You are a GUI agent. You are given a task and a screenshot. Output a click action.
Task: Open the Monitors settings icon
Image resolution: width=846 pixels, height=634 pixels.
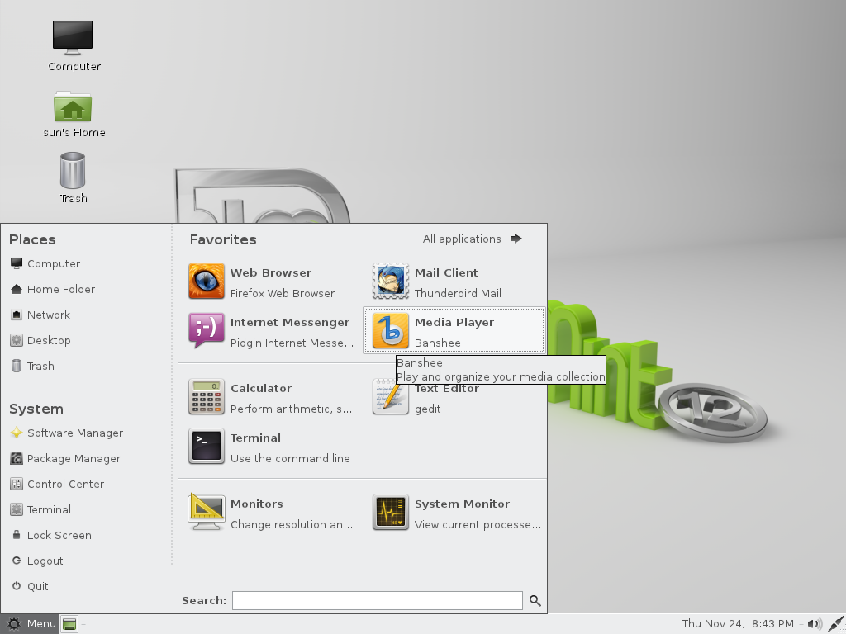[x=206, y=512]
